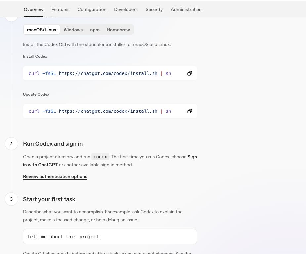Click the 'Update Codex' label

pos(36,94)
